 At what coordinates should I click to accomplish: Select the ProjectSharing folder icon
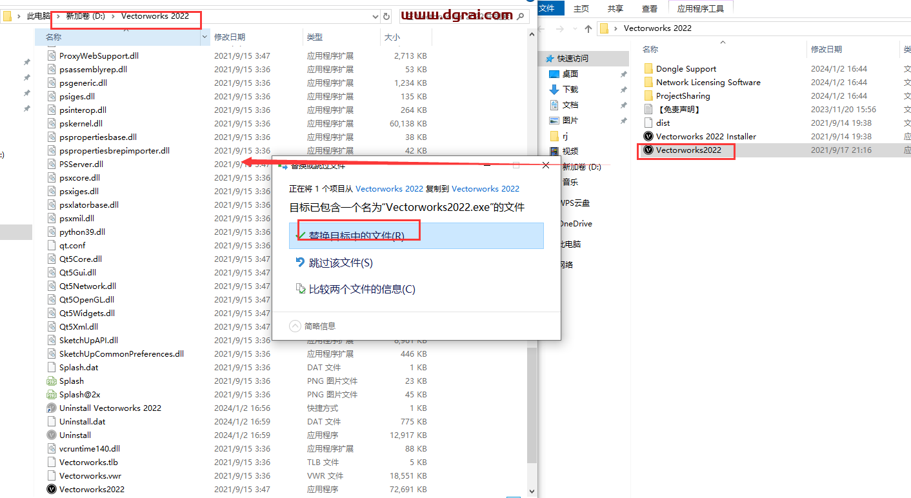(648, 95)
